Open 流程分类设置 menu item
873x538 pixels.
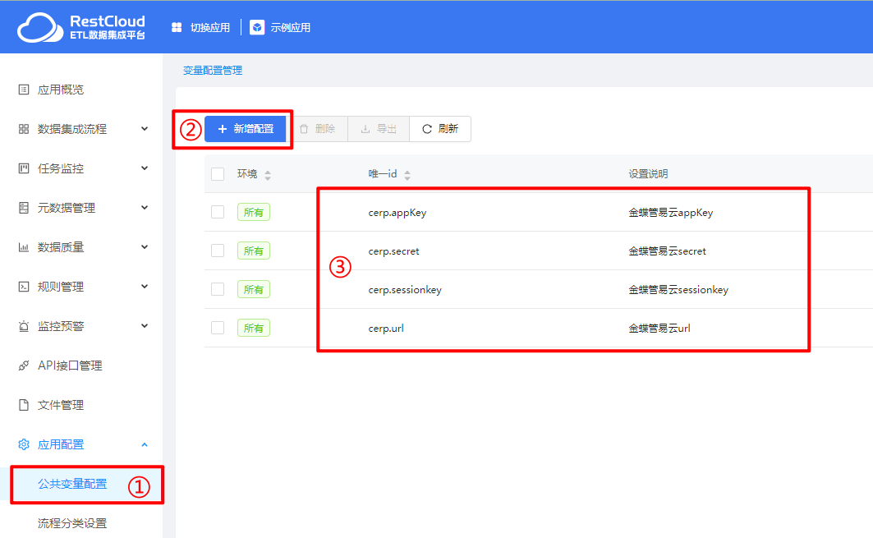point(72,523)
